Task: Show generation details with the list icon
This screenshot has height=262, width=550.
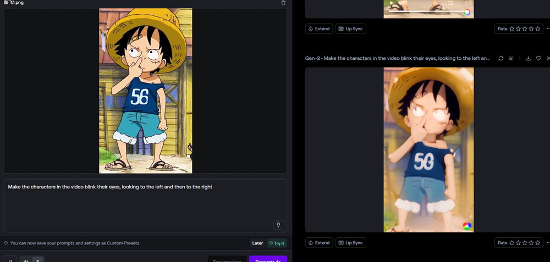Action: tap(511, 58)
